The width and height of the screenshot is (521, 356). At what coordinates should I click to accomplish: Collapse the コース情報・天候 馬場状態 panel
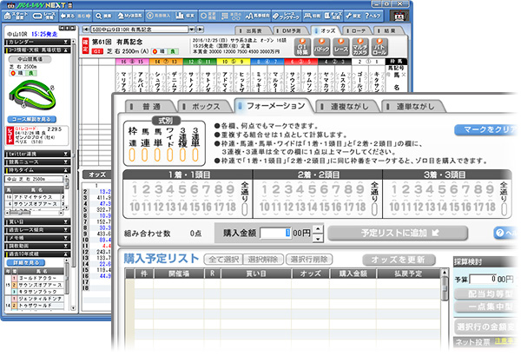point(37,49)
